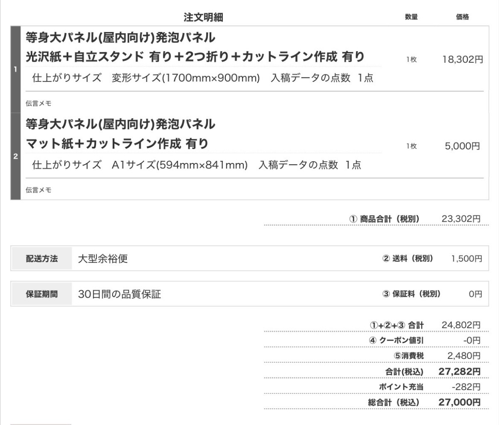This screenshot has height=425, width=499.
Task: Click the 価格 column header
Action: [x=462, y=17]
